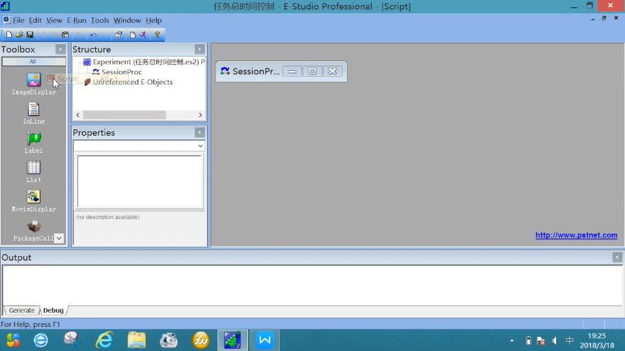Image resolution: width=625 pixels, height=351 pixels.
Task: Minimize button on SessionProc child window
Action: [x=292, y=71]
